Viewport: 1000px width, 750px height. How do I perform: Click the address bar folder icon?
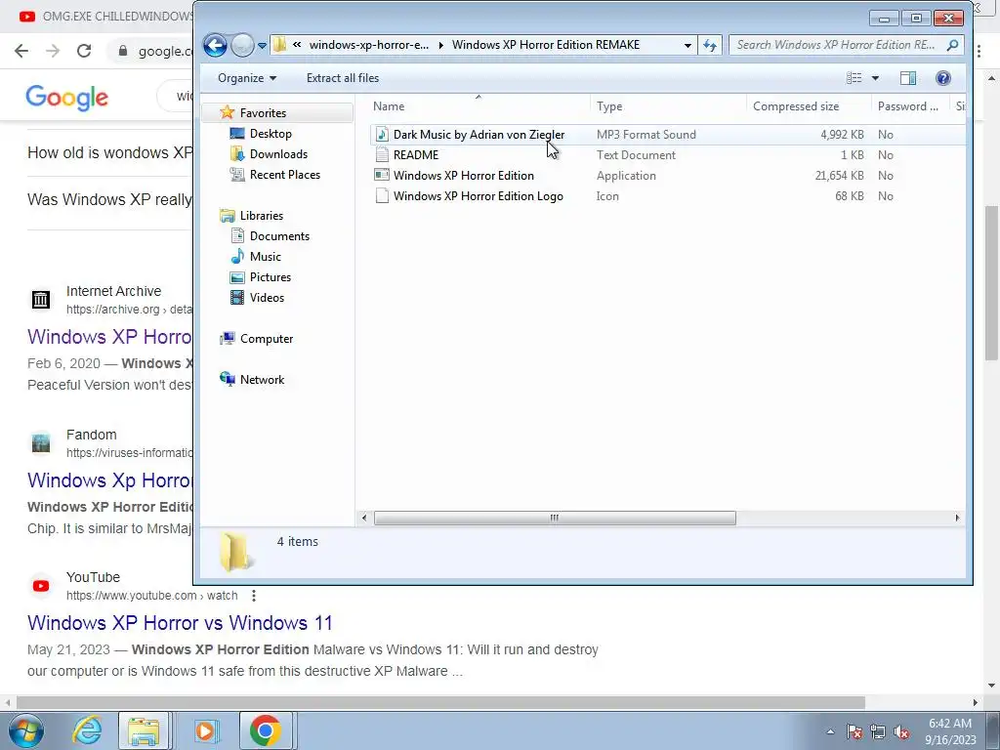[279, 45]
